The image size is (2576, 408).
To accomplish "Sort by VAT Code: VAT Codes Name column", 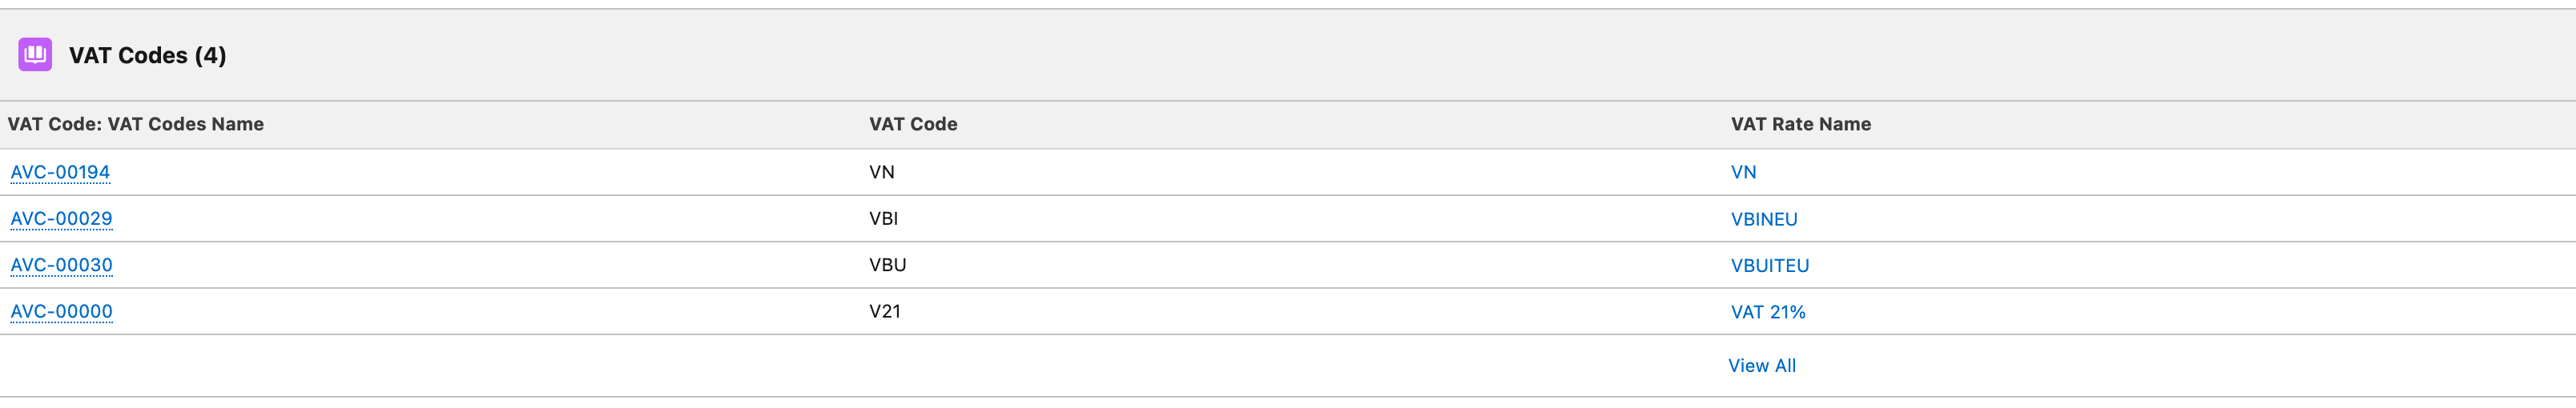I will coord(136,125).
